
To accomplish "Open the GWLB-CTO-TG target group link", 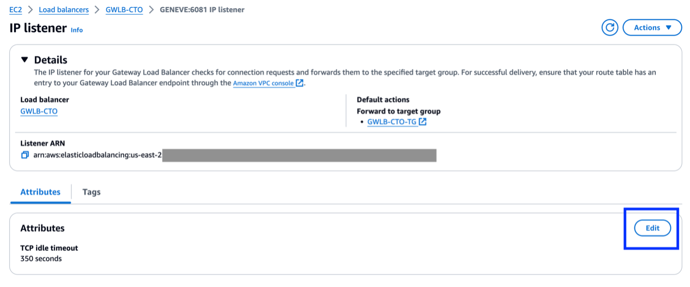I will [x=392, y=122].
